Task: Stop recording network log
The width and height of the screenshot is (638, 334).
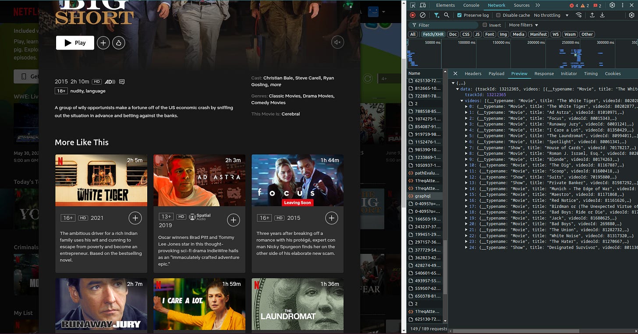Action: point(412,15)
